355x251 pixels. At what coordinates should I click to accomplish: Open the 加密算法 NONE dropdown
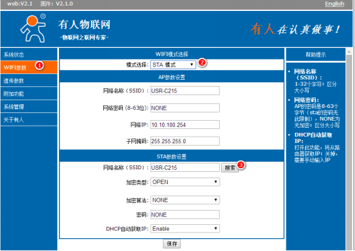coord(185,200)
